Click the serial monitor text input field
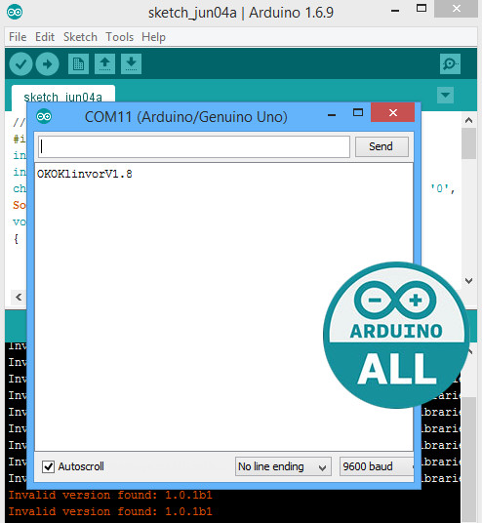Image resolution: width=482 pixels, height=523 pixels. [194, 146]
